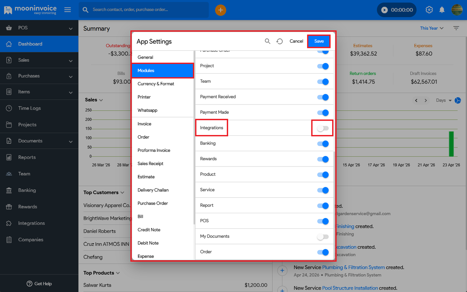Select Currency & Format settings tab
467x292 pixels.
[x=156, y=84]
